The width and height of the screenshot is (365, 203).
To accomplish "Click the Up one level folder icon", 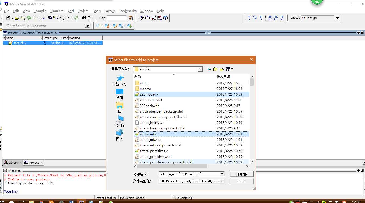I will point(215,69).
